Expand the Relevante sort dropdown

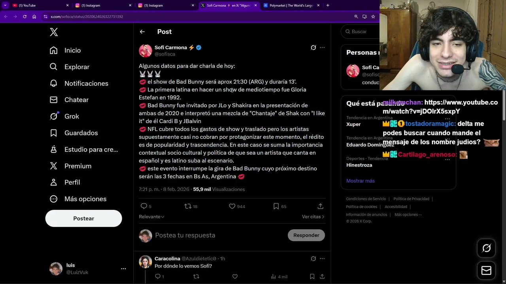click(151, 217)
